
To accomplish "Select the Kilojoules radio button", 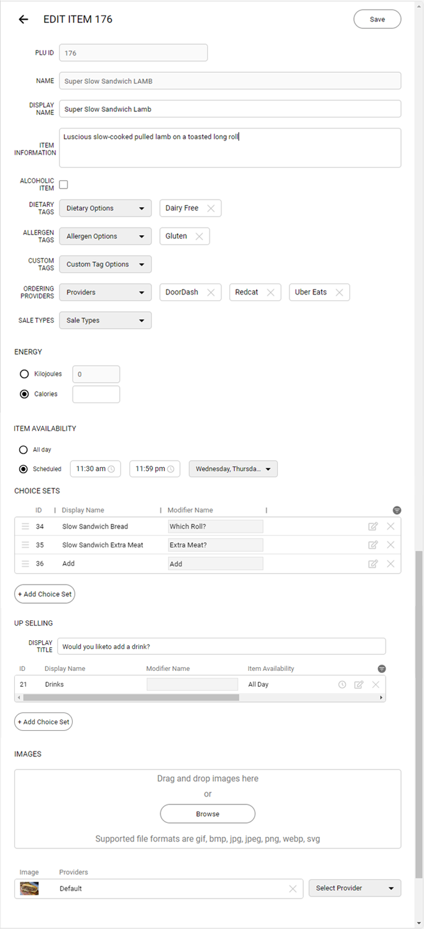I will pos(23,374).
